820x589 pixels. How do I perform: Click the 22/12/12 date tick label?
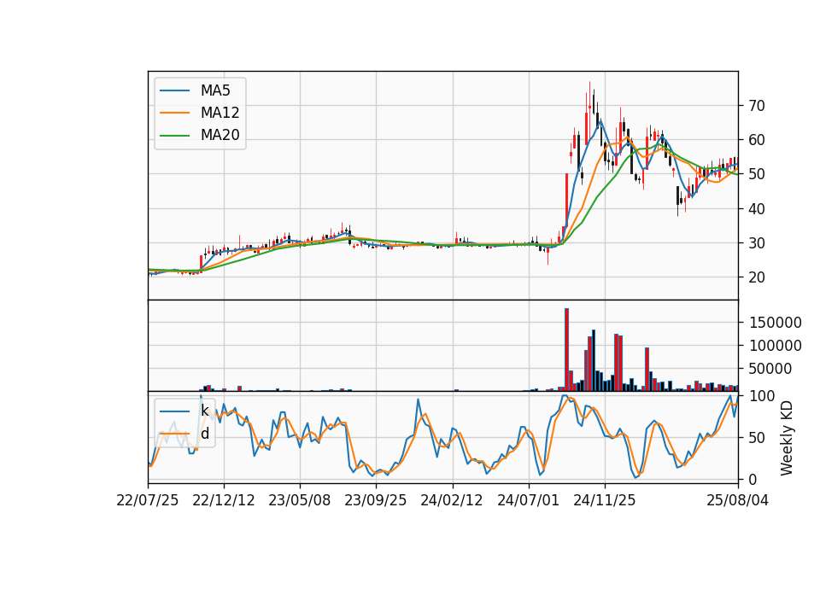coord(224,500)
